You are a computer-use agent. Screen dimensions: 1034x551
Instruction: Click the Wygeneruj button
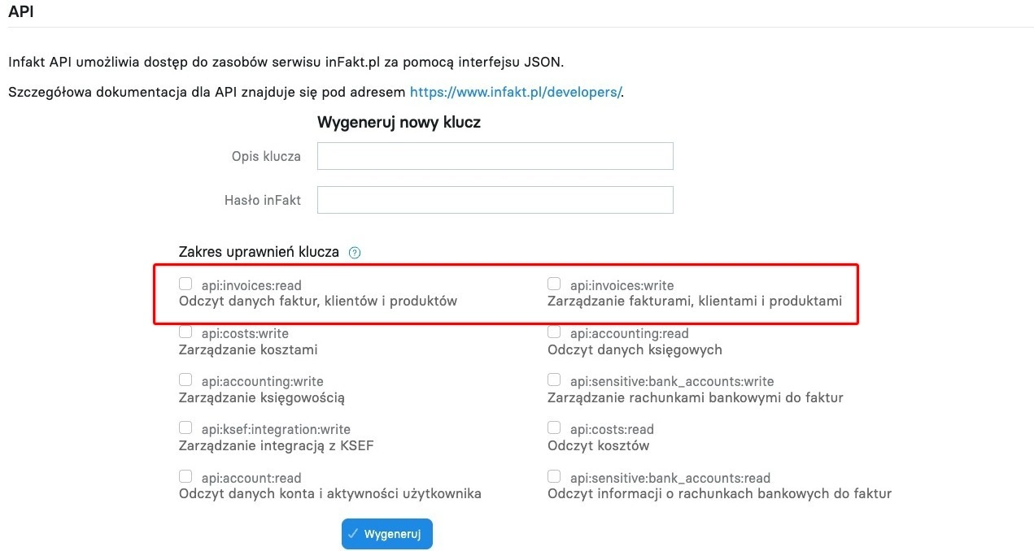[x=387, y=534]
